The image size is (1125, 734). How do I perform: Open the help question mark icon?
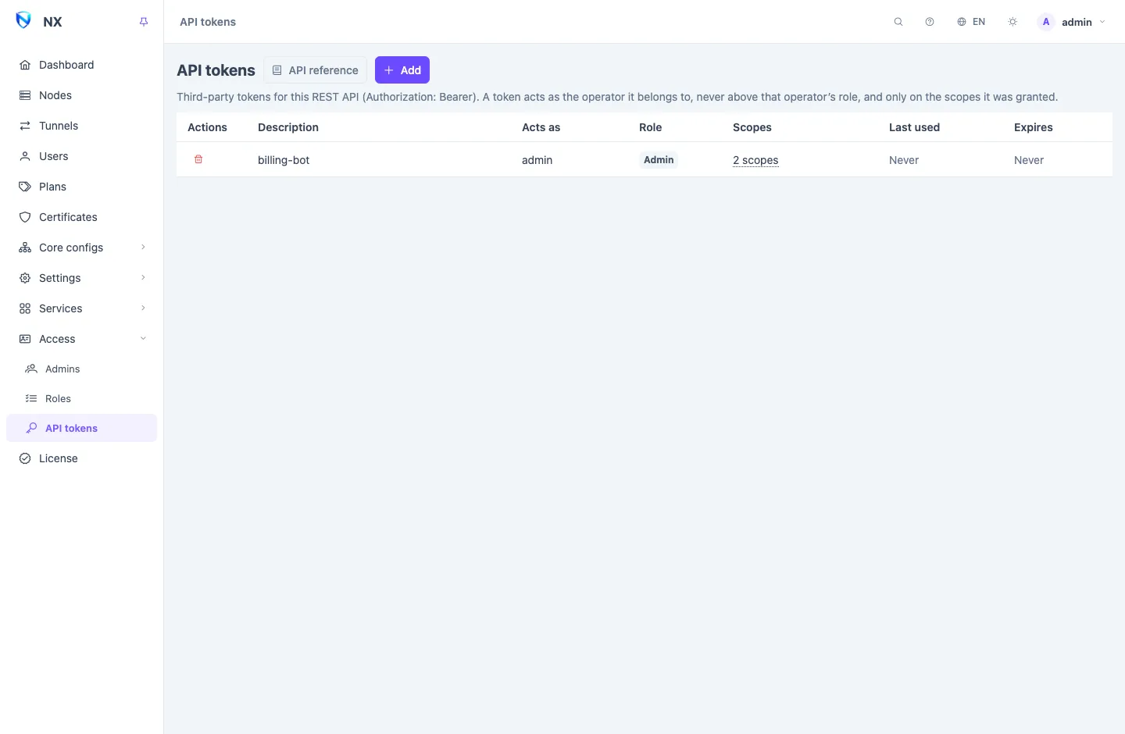tap(930, 22)
